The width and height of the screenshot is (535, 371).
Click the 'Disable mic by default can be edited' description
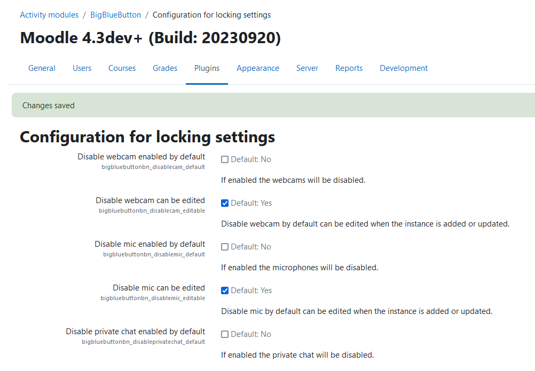(357, 311)
